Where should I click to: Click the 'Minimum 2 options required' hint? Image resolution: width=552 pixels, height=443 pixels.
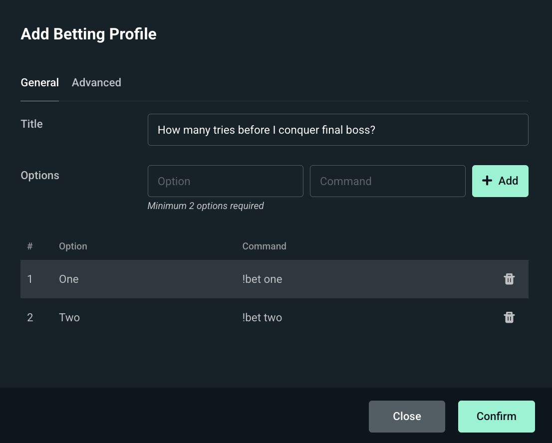click(x=206, y=206)
